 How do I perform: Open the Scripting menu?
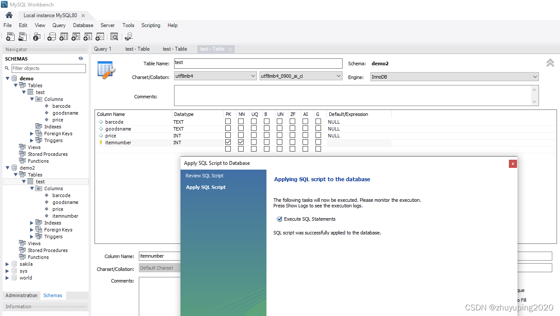pyautogui.click(x=151, y=25)
